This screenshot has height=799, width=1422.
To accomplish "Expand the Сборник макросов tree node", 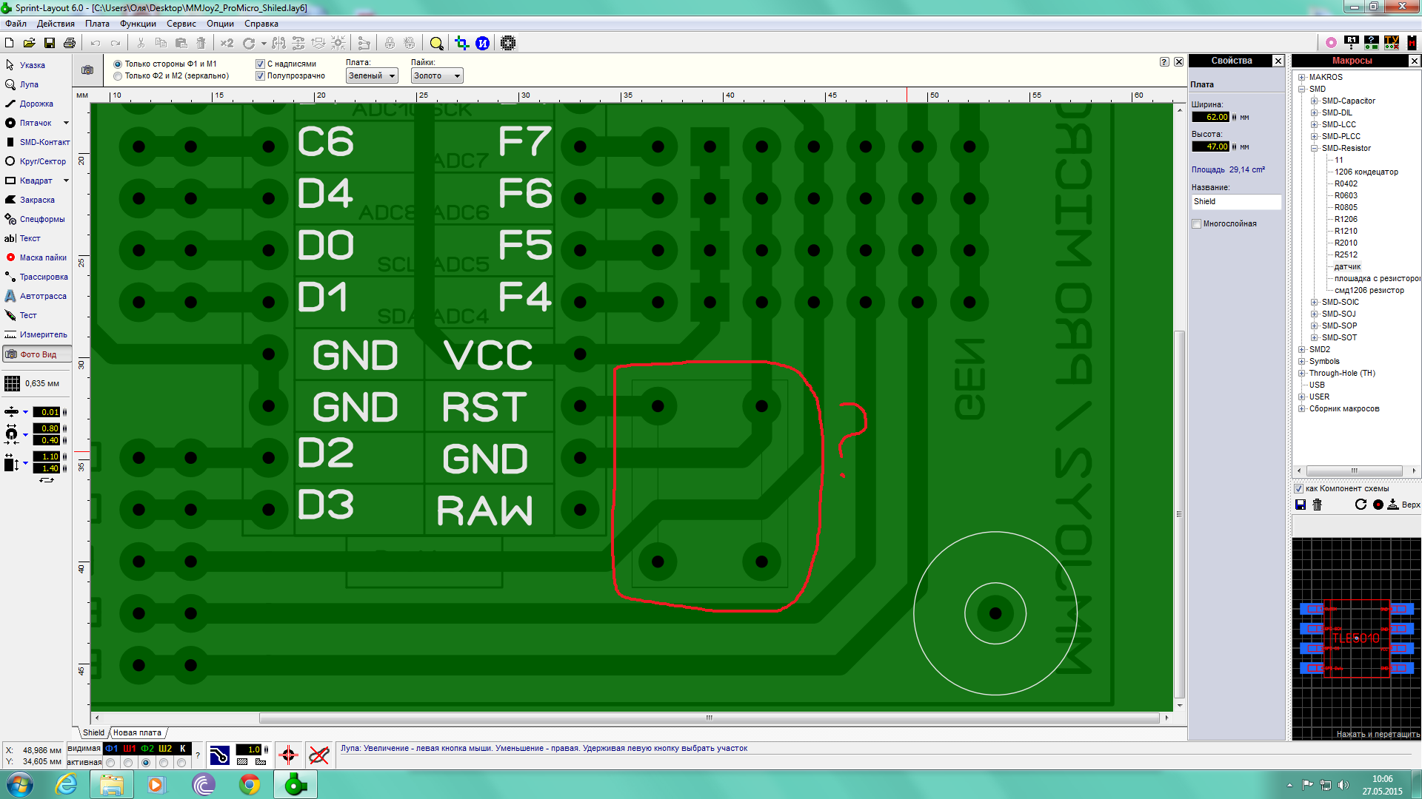I will tap(1301, 408).
